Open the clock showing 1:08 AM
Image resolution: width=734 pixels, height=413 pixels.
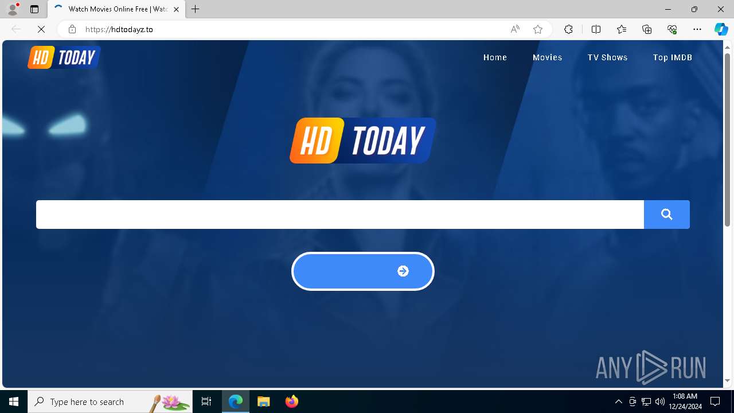coord(685,402)
